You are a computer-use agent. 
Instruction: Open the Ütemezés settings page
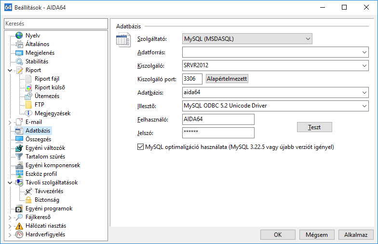pos(47,96)
